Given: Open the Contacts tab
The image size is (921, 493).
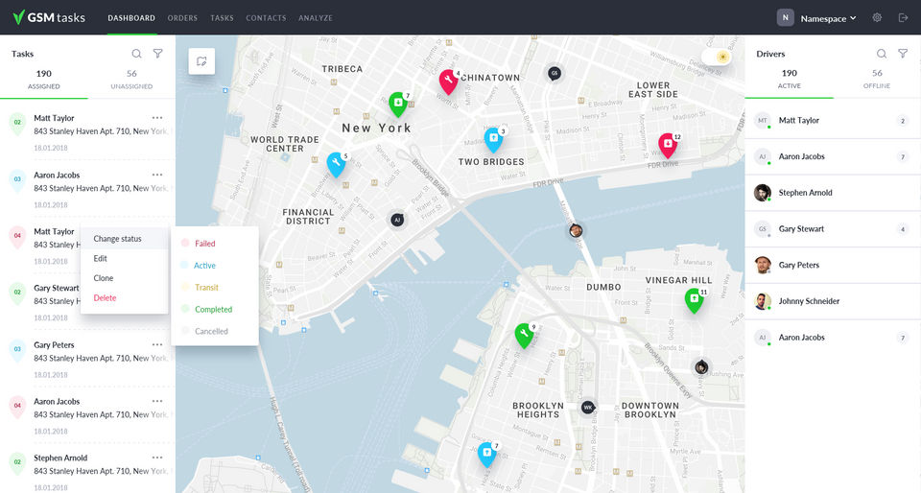Looking at the screenshot, I should (x=266, y=18).
